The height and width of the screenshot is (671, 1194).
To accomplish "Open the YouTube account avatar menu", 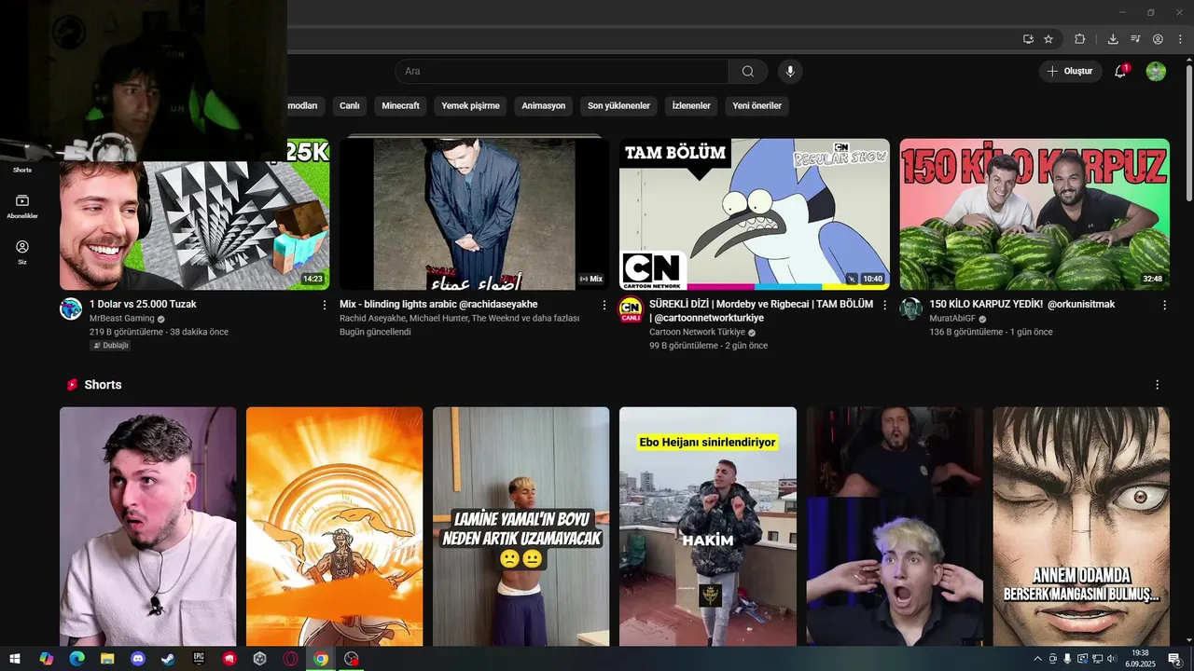I will coord(1156,71).
